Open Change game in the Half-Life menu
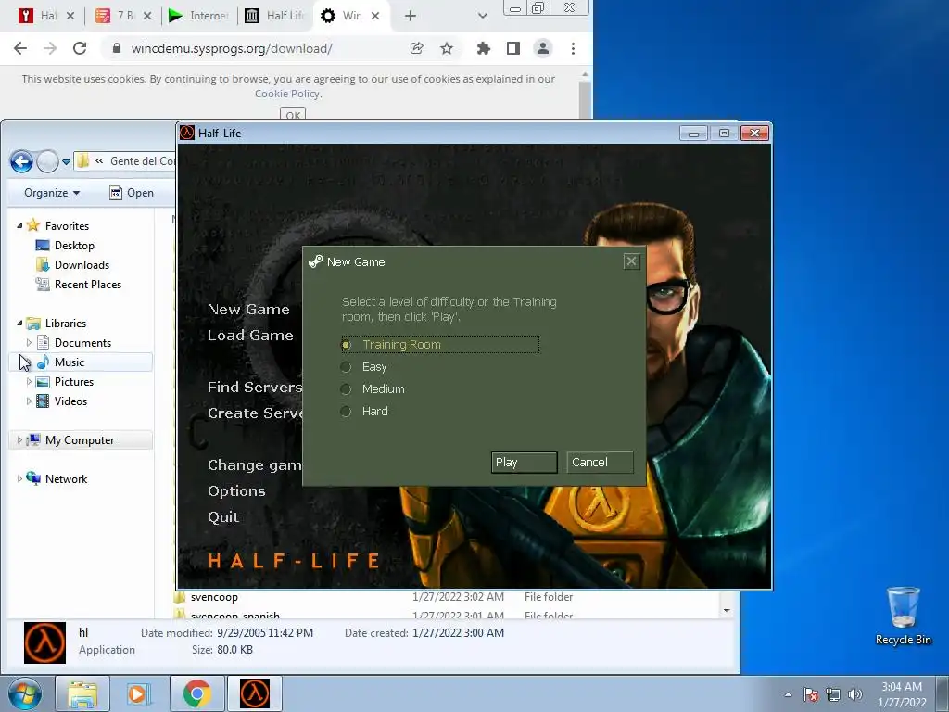The image size is (949, 712). (x=254, y=465)
